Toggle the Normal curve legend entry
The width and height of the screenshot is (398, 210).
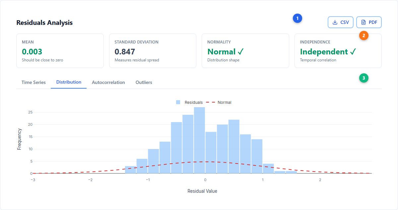(219, 103)
